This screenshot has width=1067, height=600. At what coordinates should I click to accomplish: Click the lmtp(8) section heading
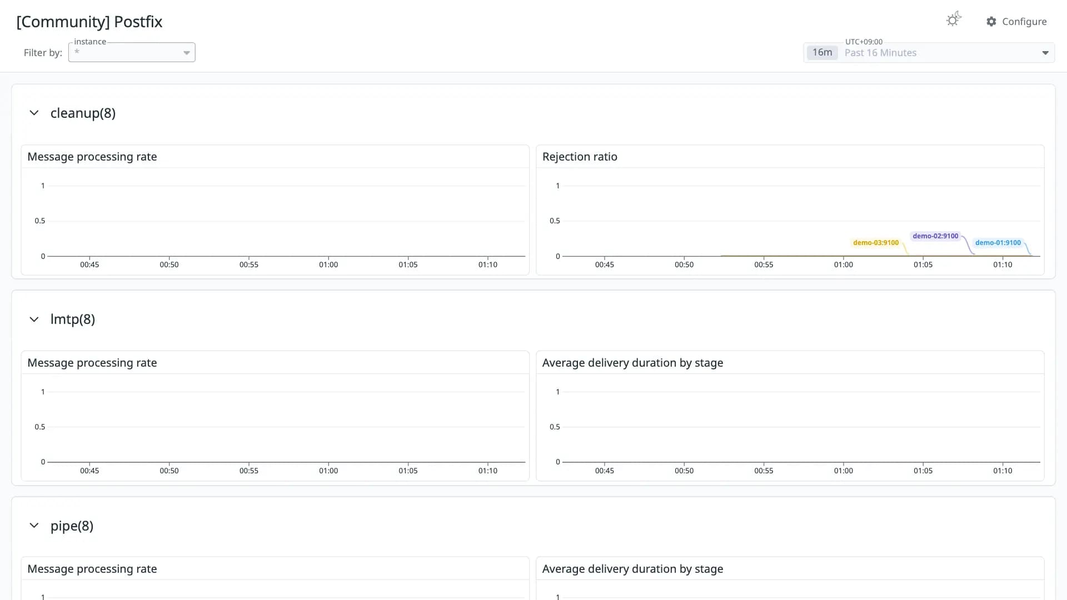click(73, 319)
